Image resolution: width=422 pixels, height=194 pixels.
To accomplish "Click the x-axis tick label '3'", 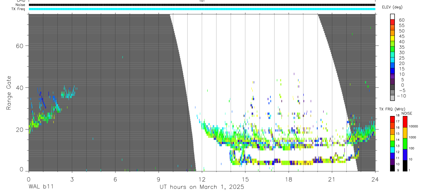I will point(72,179).
